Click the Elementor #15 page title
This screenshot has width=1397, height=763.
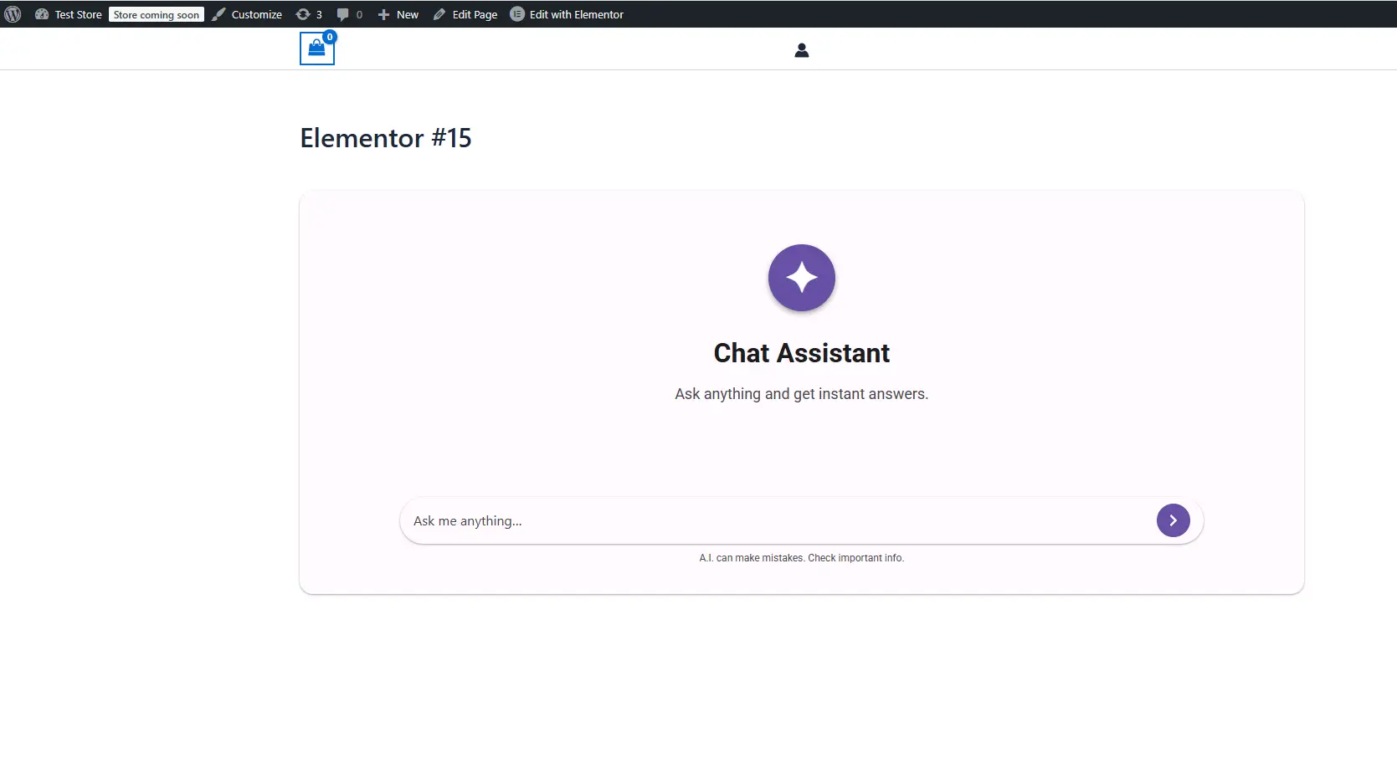click(386, 138)
